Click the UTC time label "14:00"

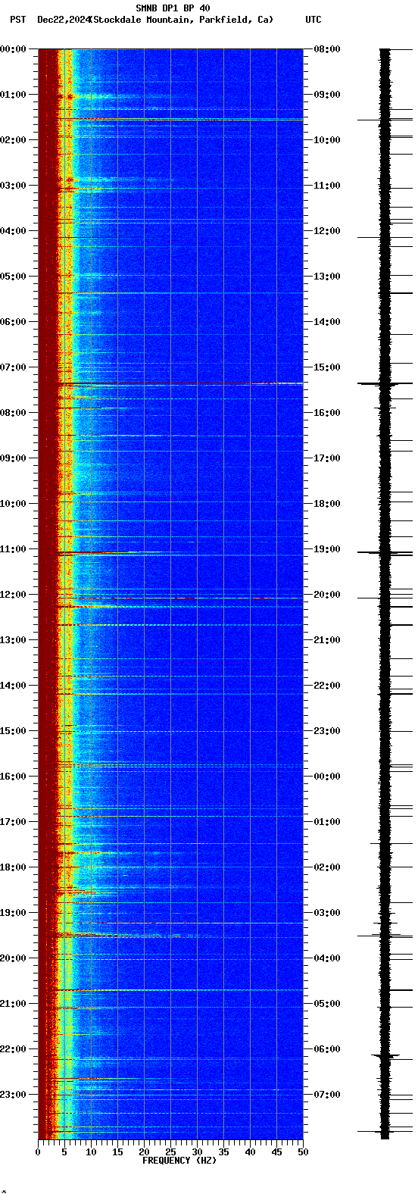[327, 322]
